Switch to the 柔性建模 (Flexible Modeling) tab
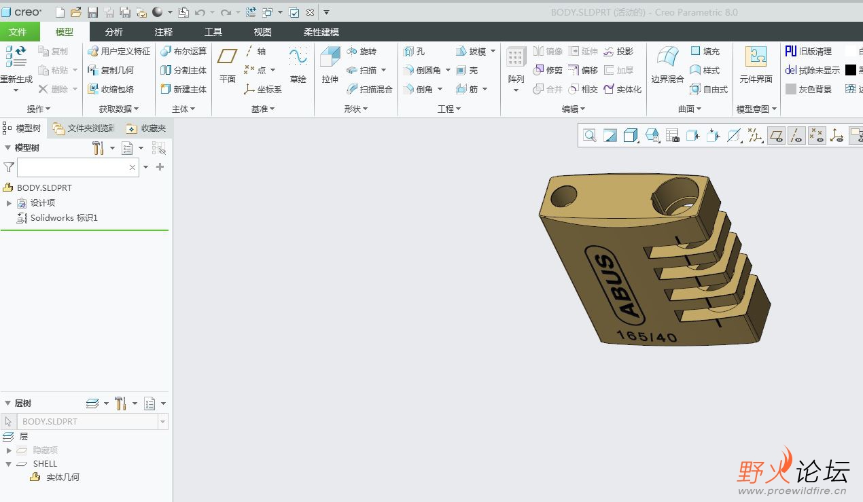Viewport: 863px width, 502px height. tap(321, 32)
